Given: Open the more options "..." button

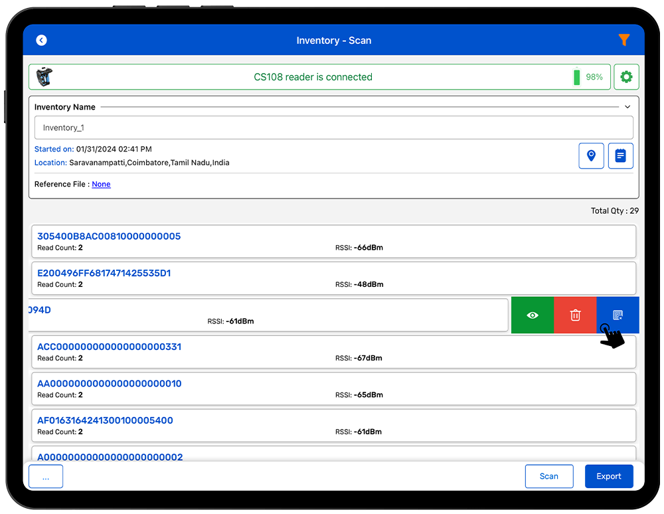Looking at the screenshot, I should [46, 476].
